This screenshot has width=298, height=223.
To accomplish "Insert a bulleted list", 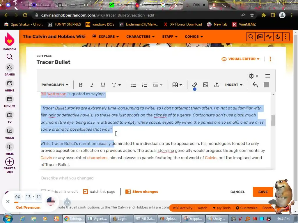I will tap(133, 85).
